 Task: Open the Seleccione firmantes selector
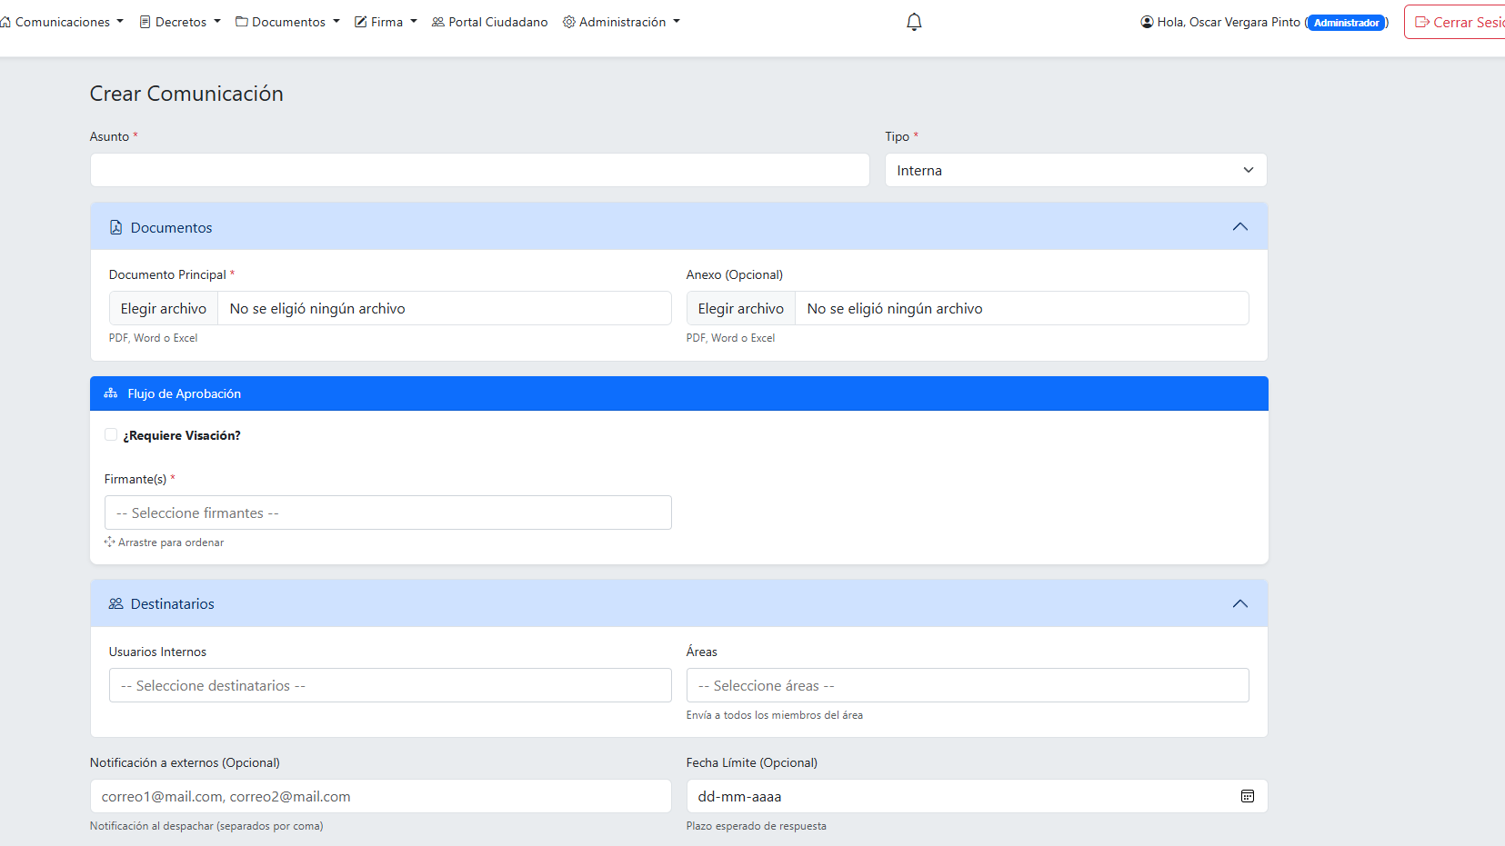point(387,513)
